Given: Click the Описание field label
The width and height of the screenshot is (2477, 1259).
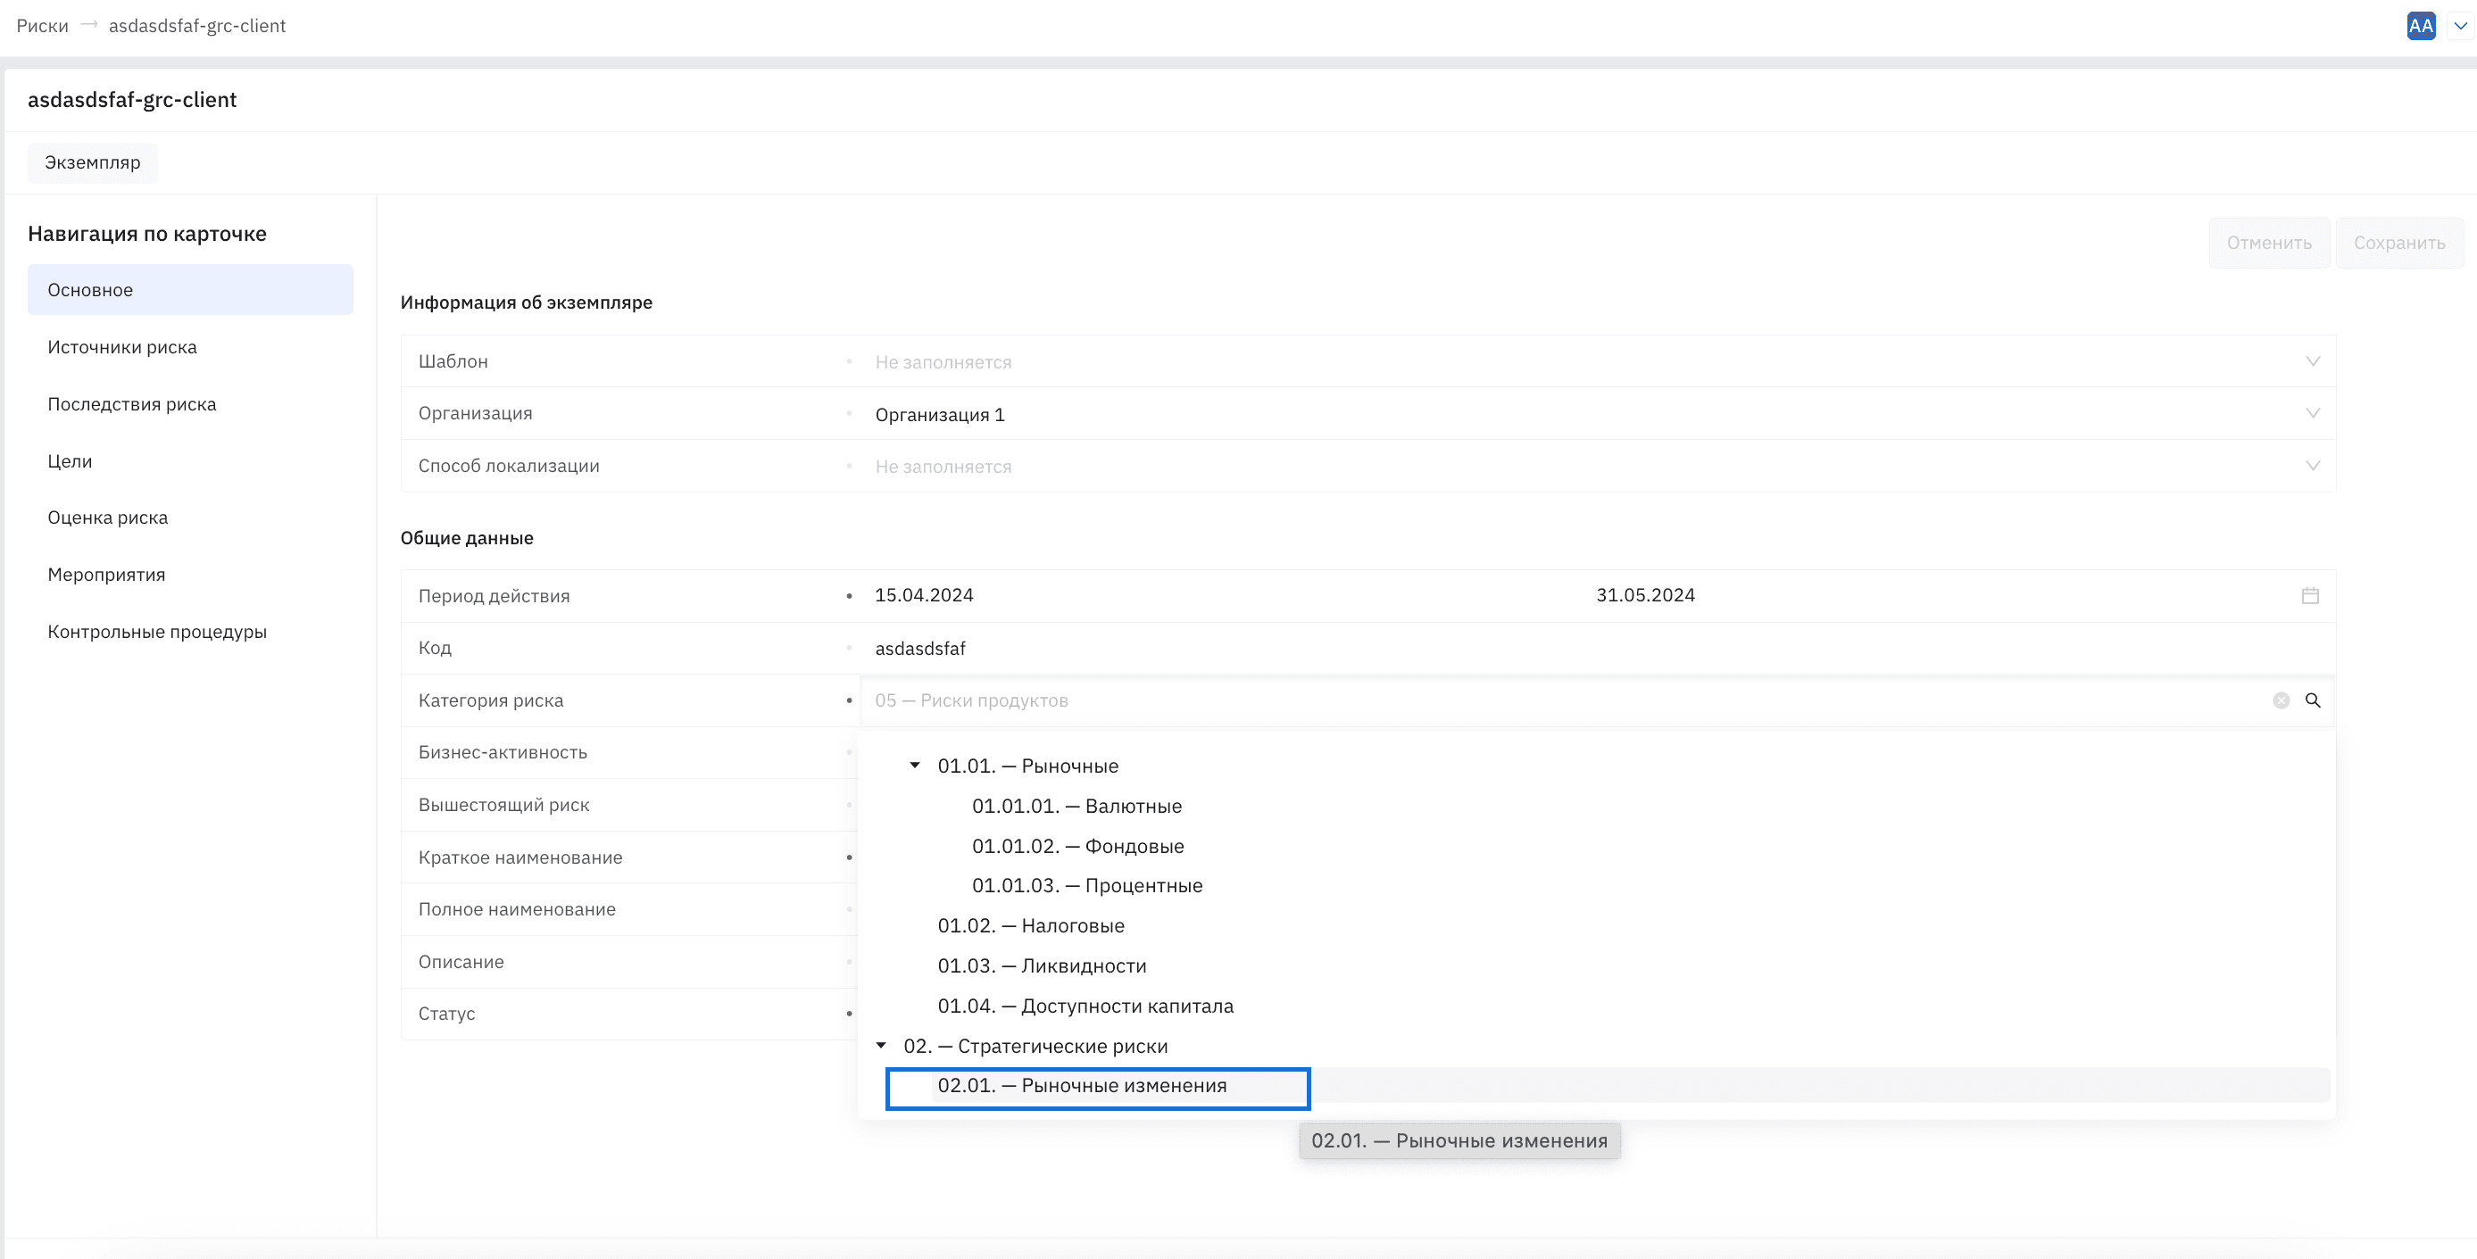Looking at the screenshot, I should tap(461, 962).
